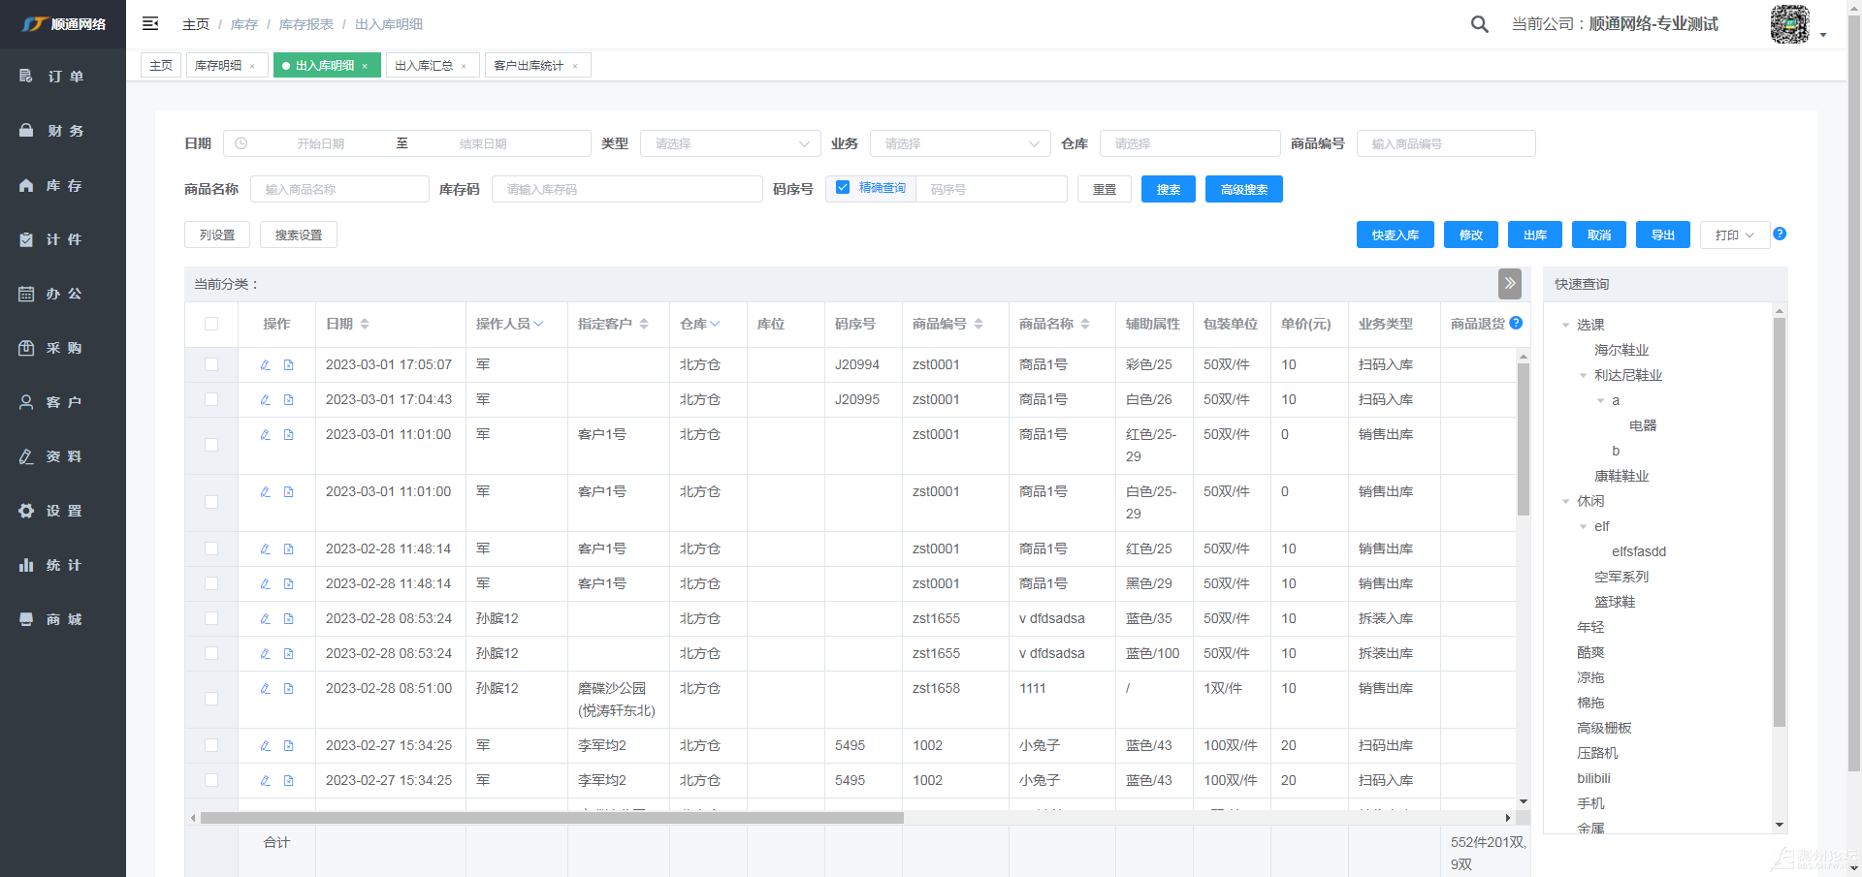Open 列设置 column settings
The width and height of the screenshot is (1862, 877).
click(217, 235)
